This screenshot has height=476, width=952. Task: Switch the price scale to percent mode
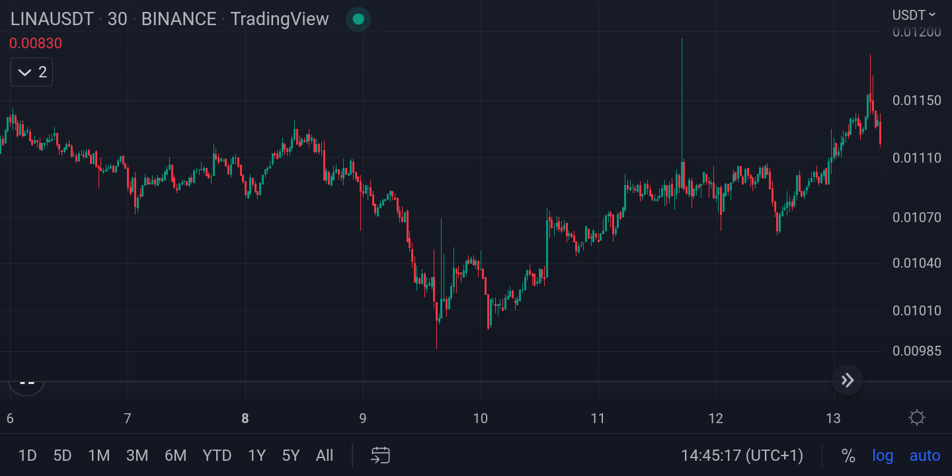pos(850,456)
